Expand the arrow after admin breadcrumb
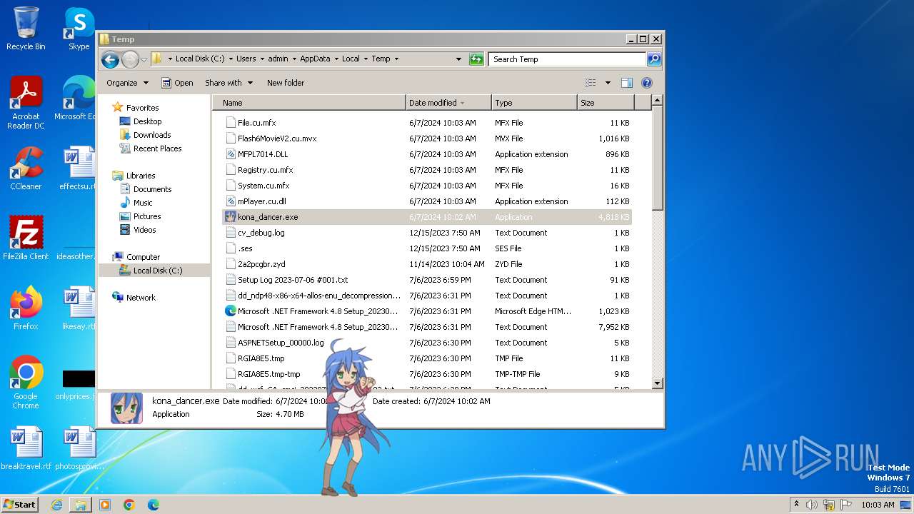 click(x=293, y=59)
